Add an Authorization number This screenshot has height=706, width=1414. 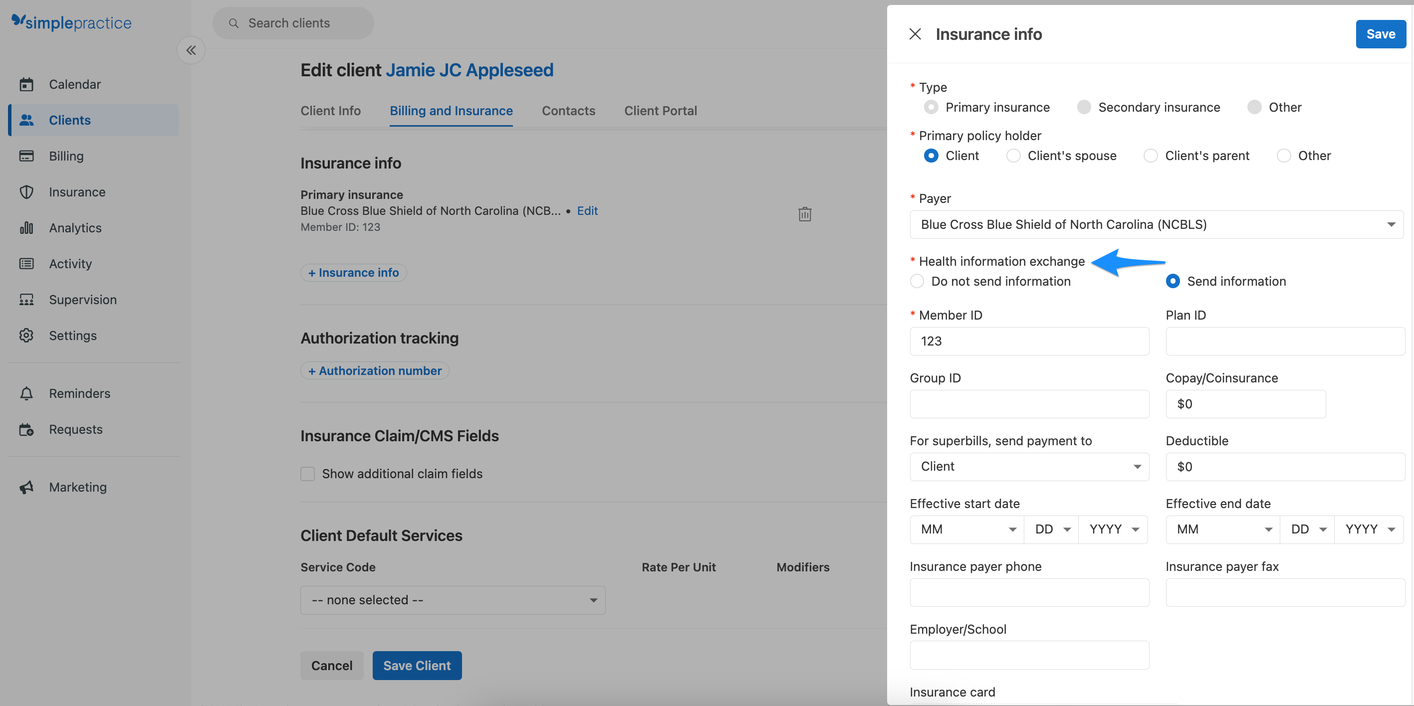tap(374, 371)
